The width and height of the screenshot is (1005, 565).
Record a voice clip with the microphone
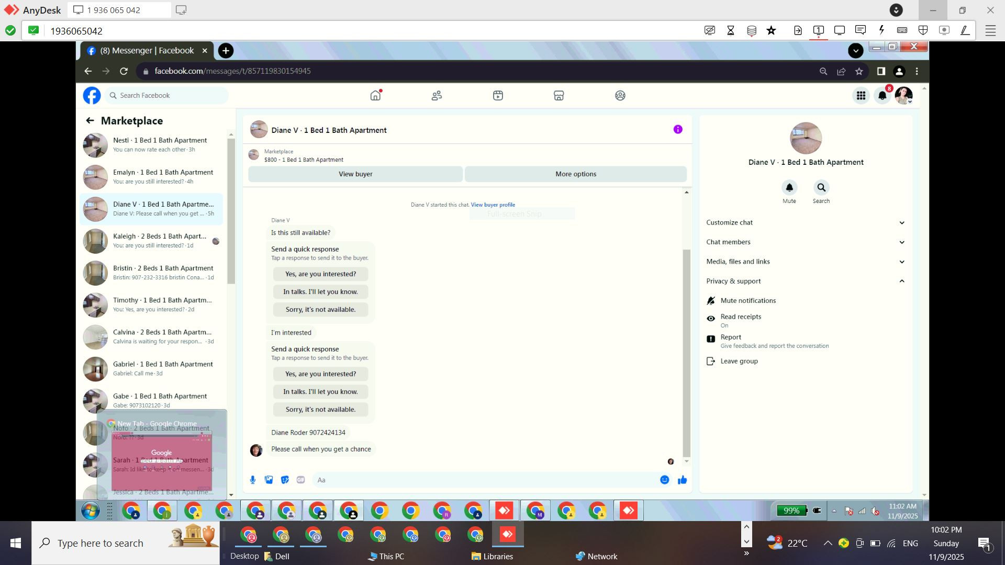point(253,480)
